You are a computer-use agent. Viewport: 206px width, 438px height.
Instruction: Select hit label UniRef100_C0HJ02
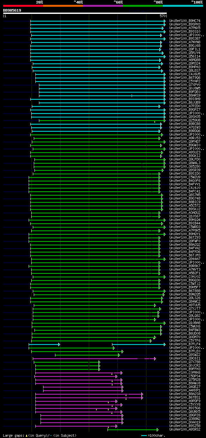tap(185, 277)
